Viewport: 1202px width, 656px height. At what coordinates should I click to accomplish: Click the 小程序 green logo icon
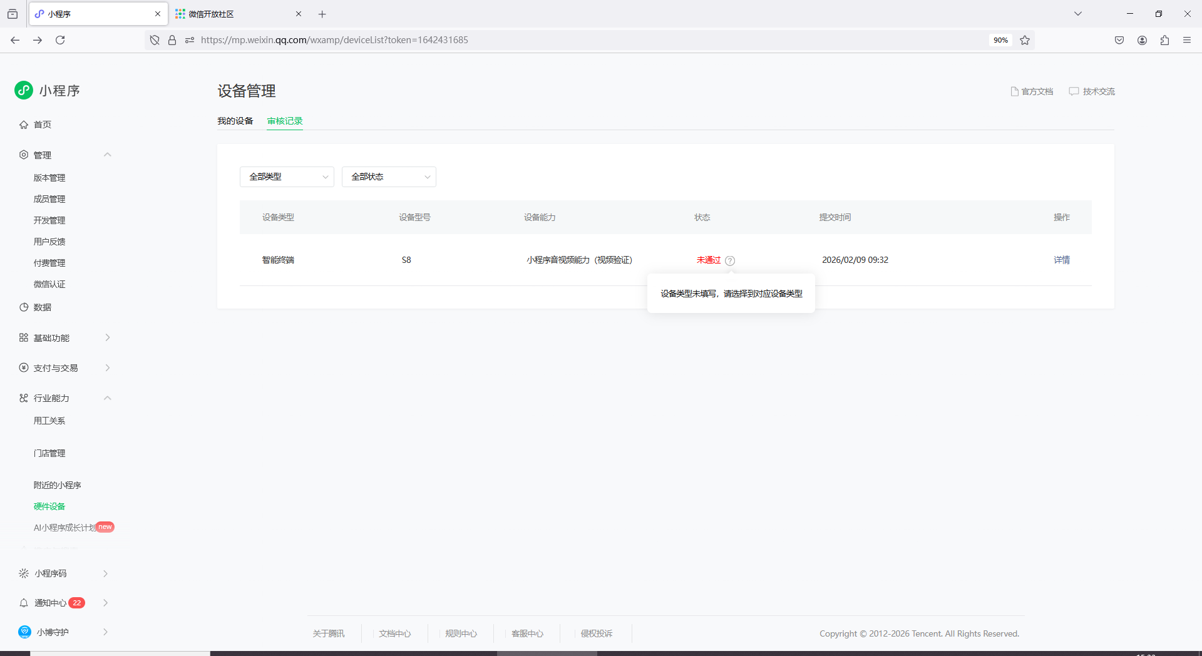coord(24,90)
